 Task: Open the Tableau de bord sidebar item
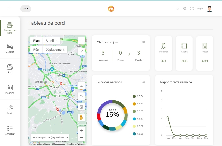point(10,28)
